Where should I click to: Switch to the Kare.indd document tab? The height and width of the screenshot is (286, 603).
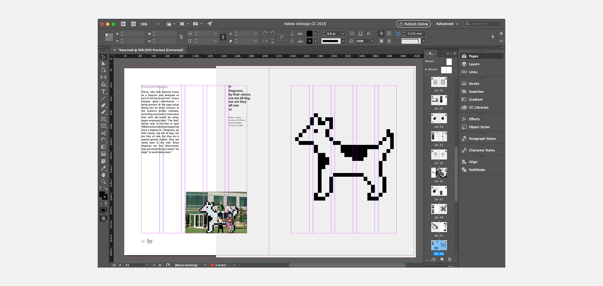pos(150,50)
